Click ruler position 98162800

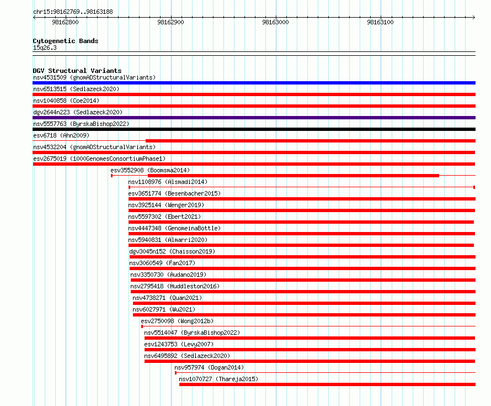coord(65,22)
